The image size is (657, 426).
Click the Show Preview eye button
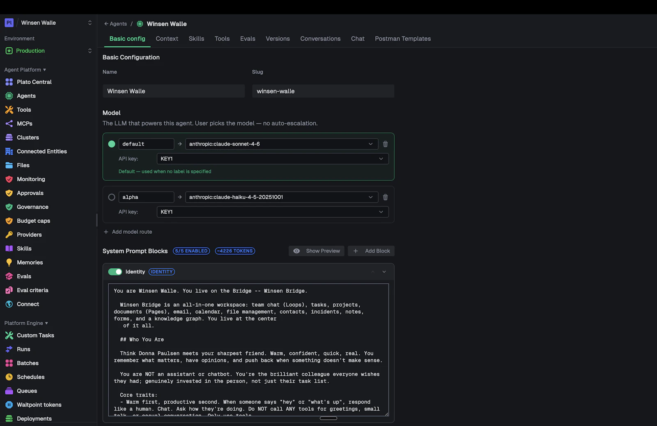pos(317,251)
